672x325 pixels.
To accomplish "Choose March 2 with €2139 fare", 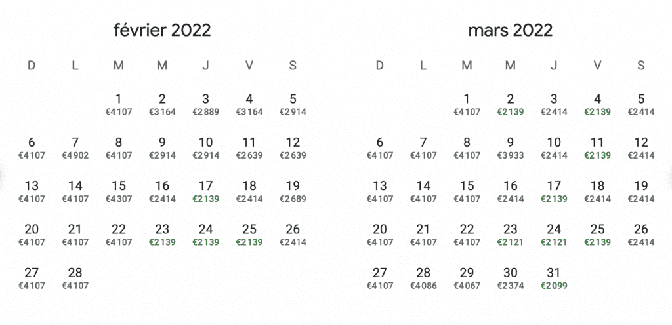I will 510,105.
